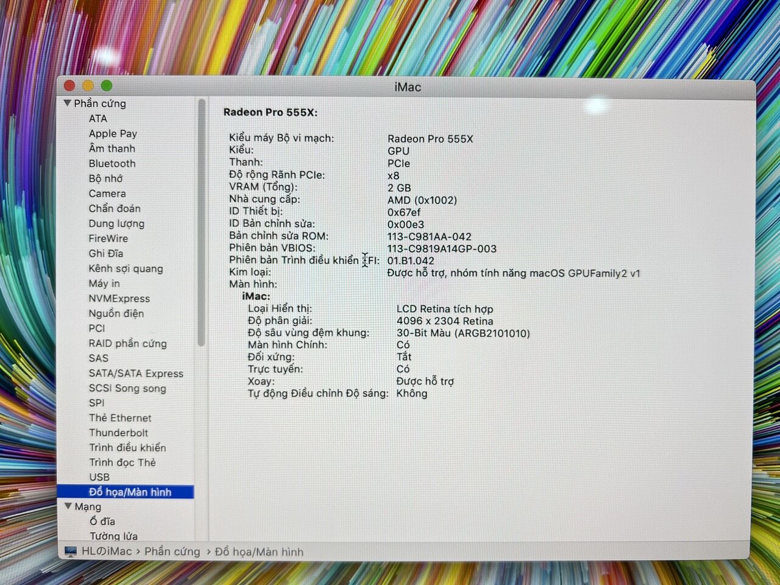
Task: Select ATA in the sidebar
Action: pos(97,119)
